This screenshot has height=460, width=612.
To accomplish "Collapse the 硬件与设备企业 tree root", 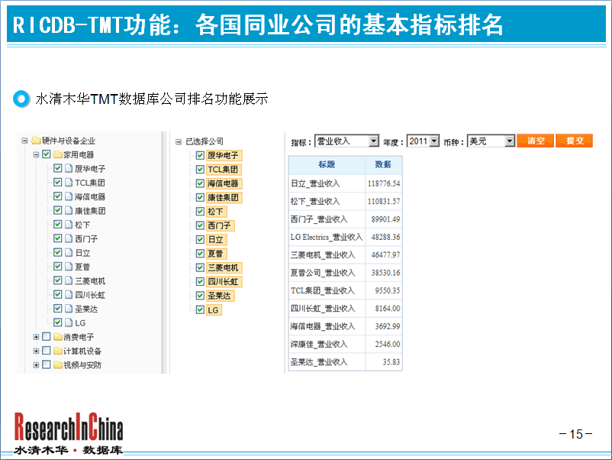I will pos(24,141).
